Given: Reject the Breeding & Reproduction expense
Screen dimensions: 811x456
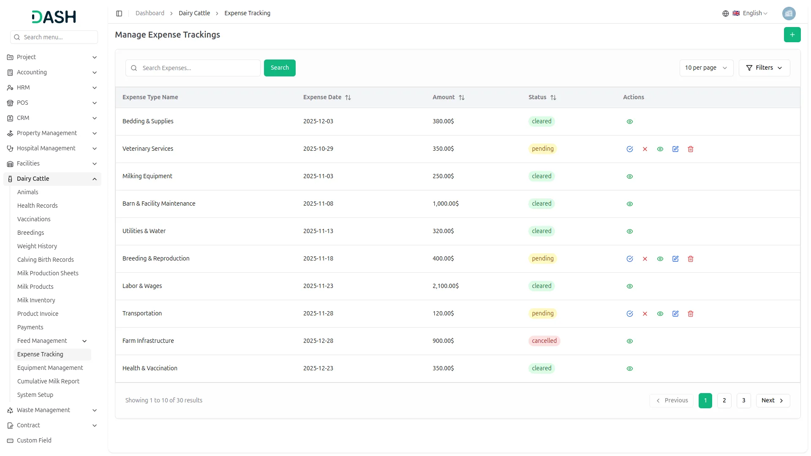Looking at the screenshot, I should (645, 259).
